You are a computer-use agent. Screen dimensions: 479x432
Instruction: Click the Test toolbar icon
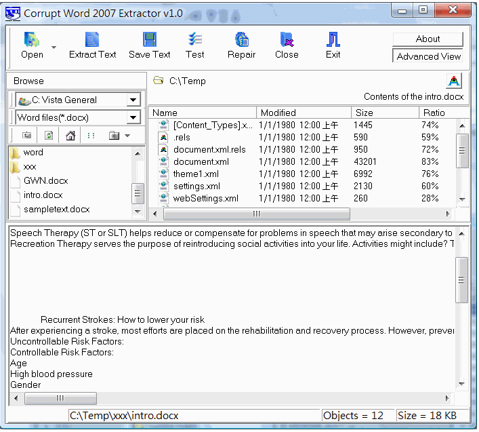[195, 40]
